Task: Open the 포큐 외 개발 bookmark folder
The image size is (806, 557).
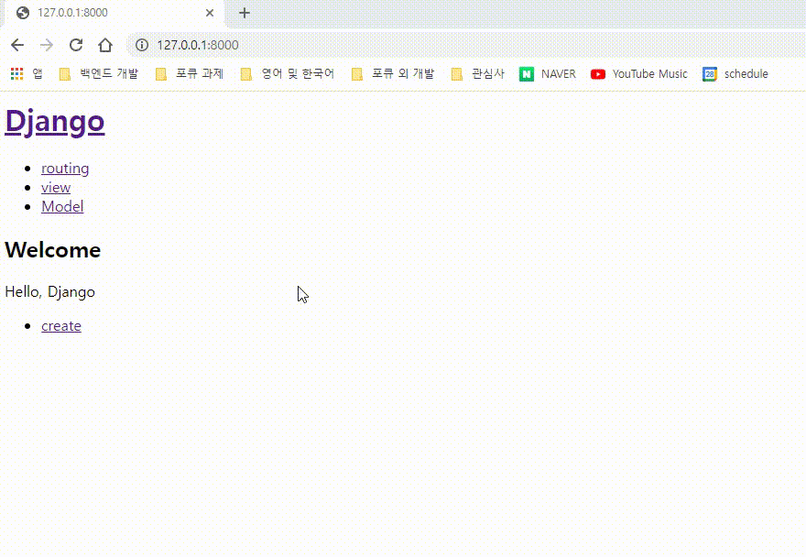Action: [393, 74]
